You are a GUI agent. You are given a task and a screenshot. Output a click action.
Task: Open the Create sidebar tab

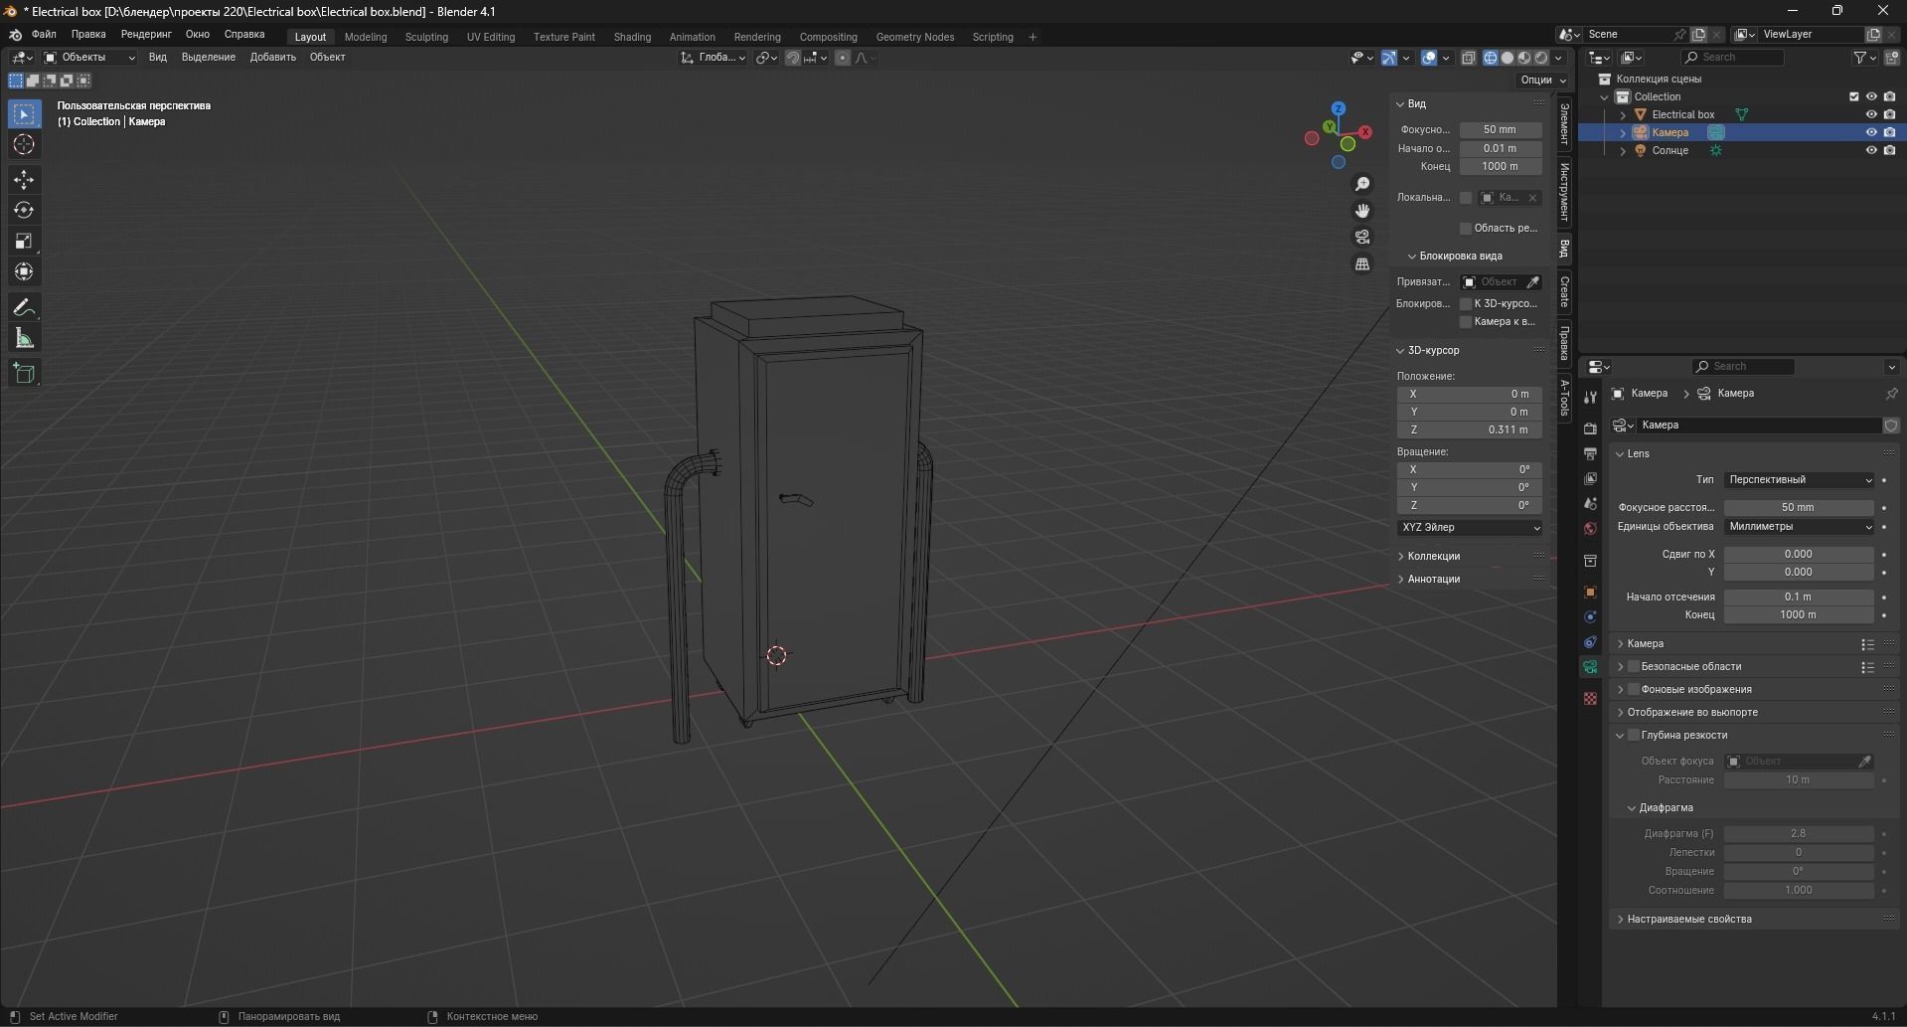click(1564, 291)
